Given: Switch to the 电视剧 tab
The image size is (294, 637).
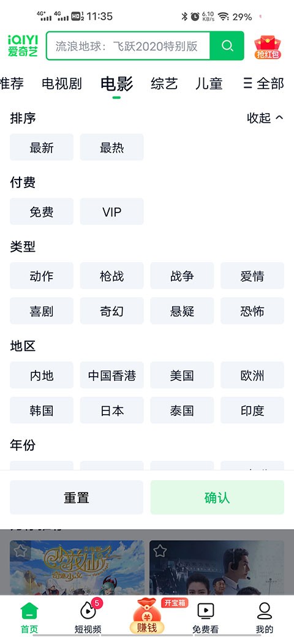Looking at the screenshot, I should coord(62,83).
